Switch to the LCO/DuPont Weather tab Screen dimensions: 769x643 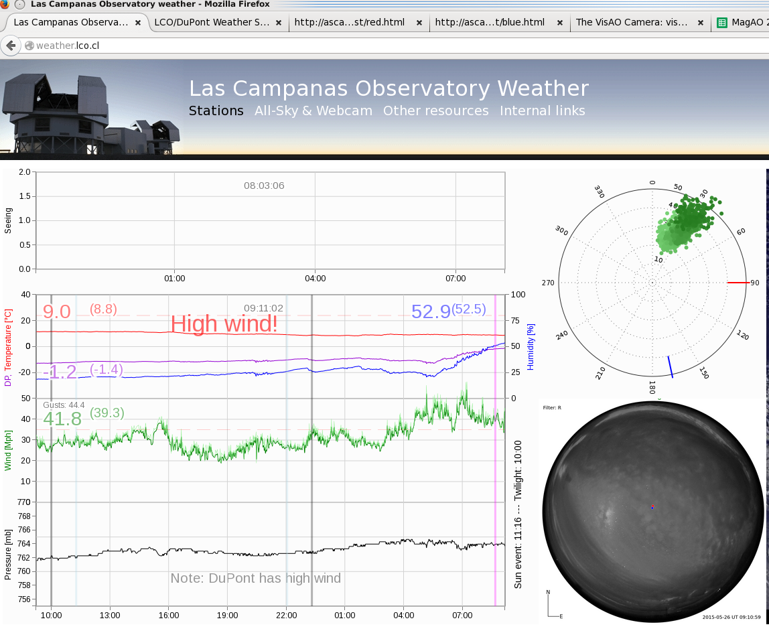point(219,23)
